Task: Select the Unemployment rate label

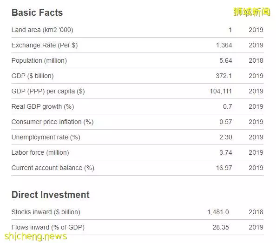Action: coord(46,137)
